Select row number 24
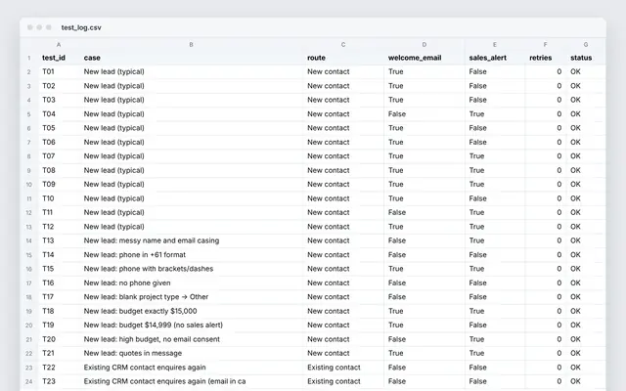Screen dimensions: 626x391 pos(28,382)
